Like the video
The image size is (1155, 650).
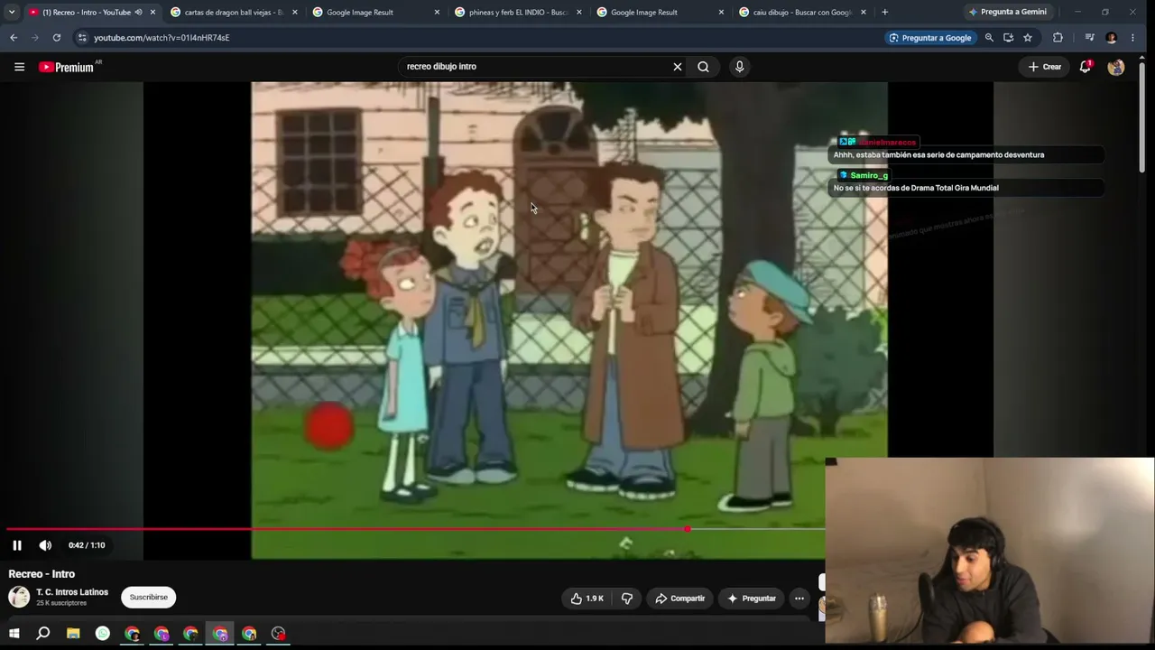coord(587,599)
